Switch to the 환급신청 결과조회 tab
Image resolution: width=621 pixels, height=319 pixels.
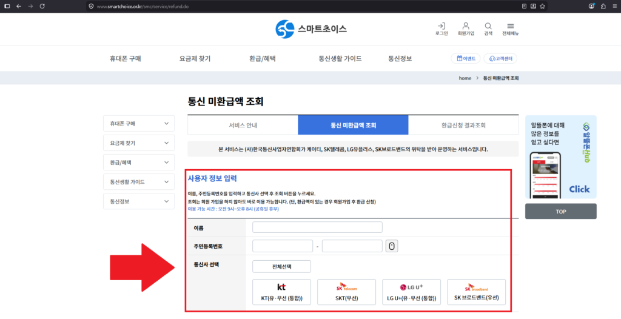pyautogui.click(x=463, y=125)
